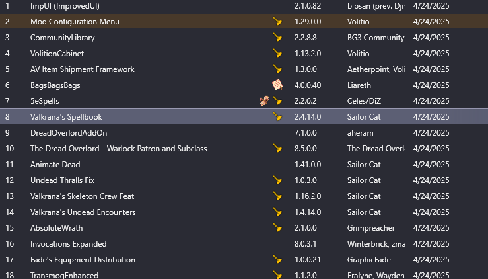Click author Liareth on the BagsBagsBags row
This screenshot has height=279, width=488.
coord(360,85)
